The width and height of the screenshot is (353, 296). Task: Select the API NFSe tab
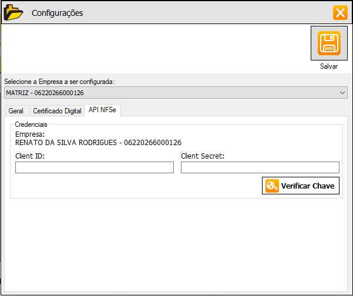point(103,110)
